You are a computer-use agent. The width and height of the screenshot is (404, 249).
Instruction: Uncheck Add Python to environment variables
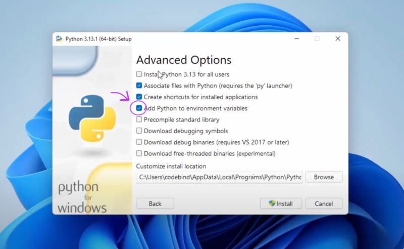coord(139,108)
